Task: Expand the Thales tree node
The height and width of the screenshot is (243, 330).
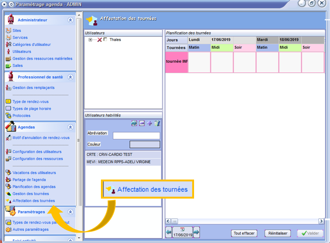Action: tap(90, 40)
